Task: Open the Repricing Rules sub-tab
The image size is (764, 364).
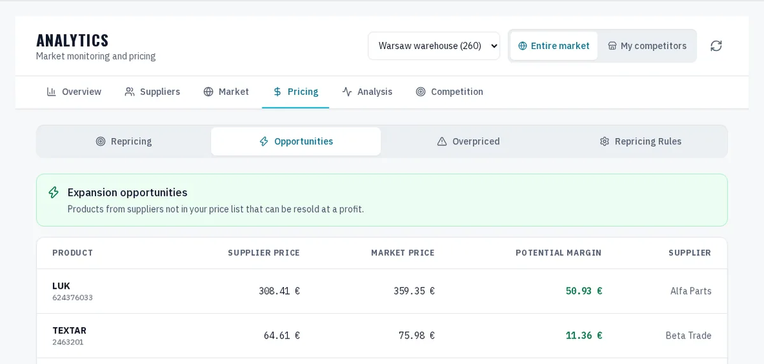Action: coord(640,141)
